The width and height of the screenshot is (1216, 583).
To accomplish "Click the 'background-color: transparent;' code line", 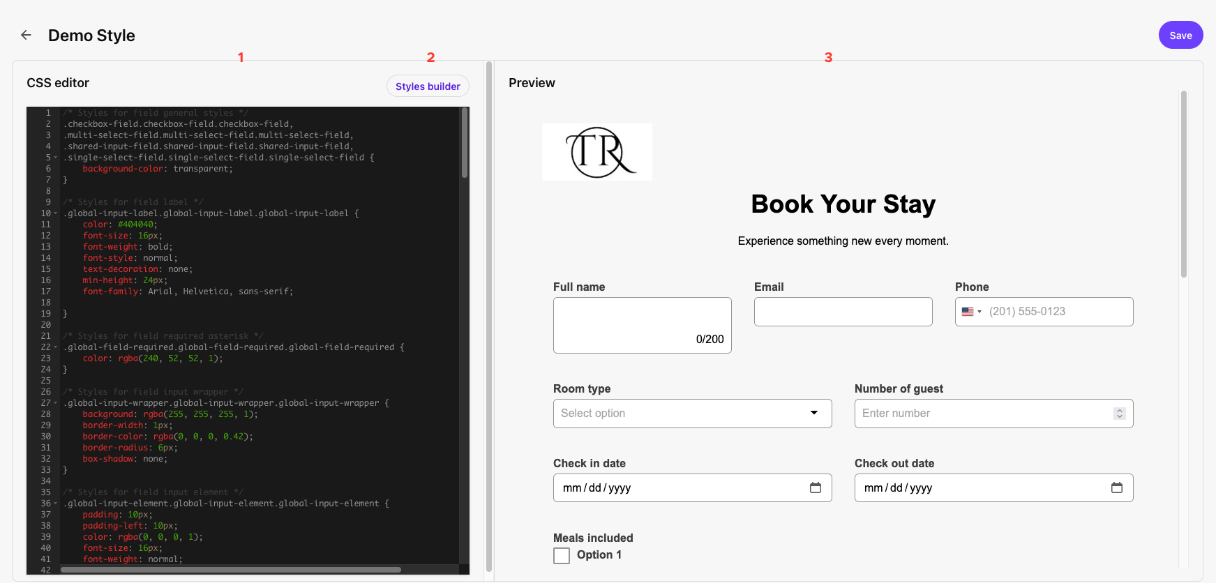I will pyautogui.click(x=158, y=169).
